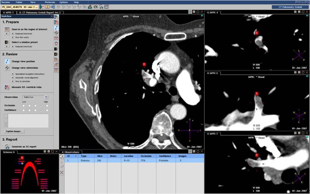Click Zoom in on the region of interest
Image resolution: width=310 pixels, height=194 pixels.
click(x=29, y=29)
